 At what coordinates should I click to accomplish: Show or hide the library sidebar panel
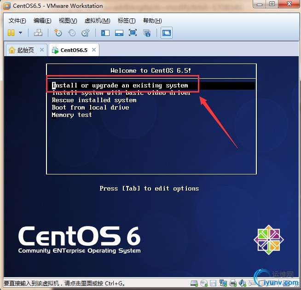105,33
